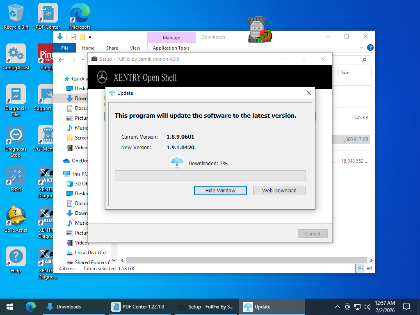Viewport: 420px width, 315px height.
Task: Click the Hide Window button
Action: click(220, 190)
